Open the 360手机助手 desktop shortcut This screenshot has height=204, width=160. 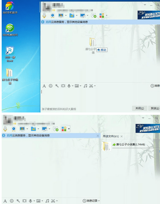click(x=10, y=8)
